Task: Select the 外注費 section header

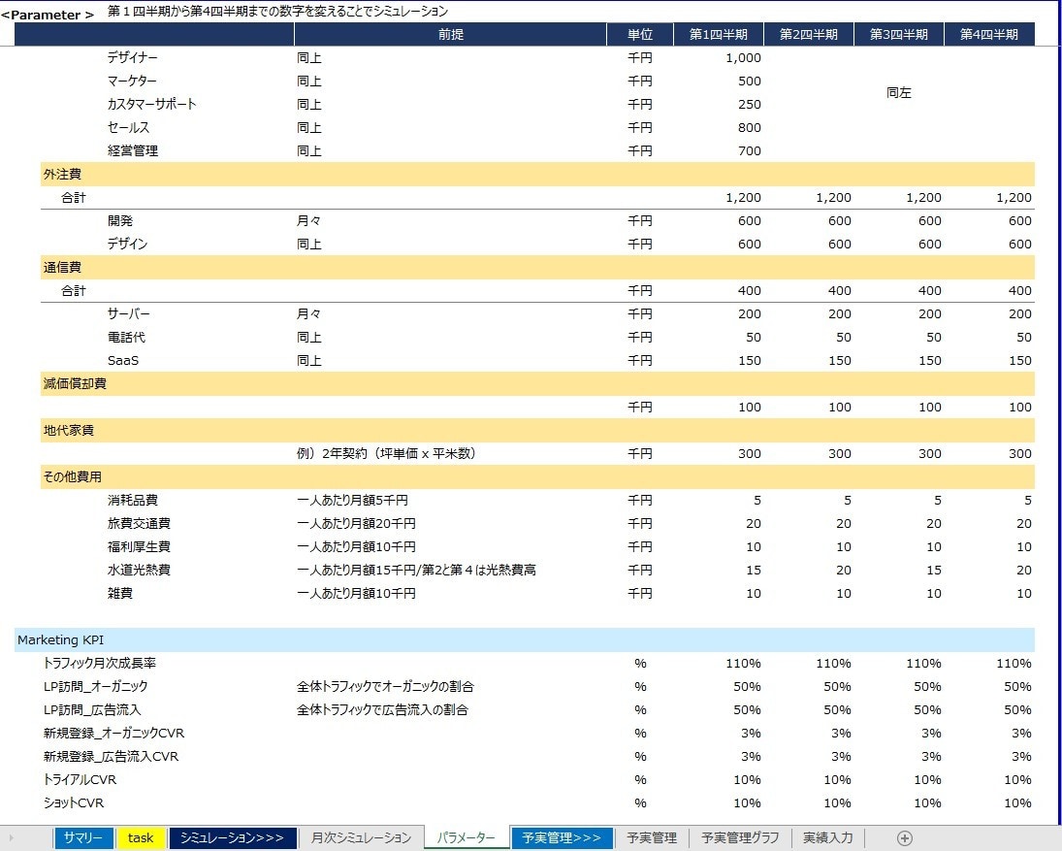Action: [x=537, y=174]
